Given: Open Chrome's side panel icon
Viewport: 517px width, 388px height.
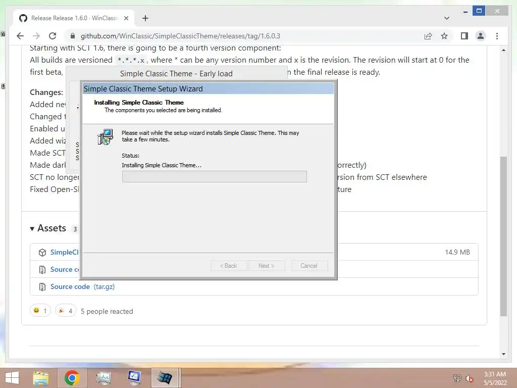Looking at the screenshot, I should [x=464, y=36].
